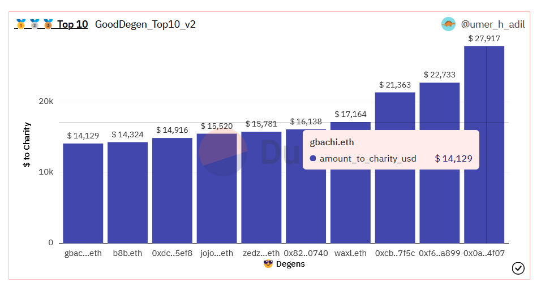This screenshot has width=541, height=291.
Task: Click the sunglasses emoji beside Degens label
Action: (268, 264)
